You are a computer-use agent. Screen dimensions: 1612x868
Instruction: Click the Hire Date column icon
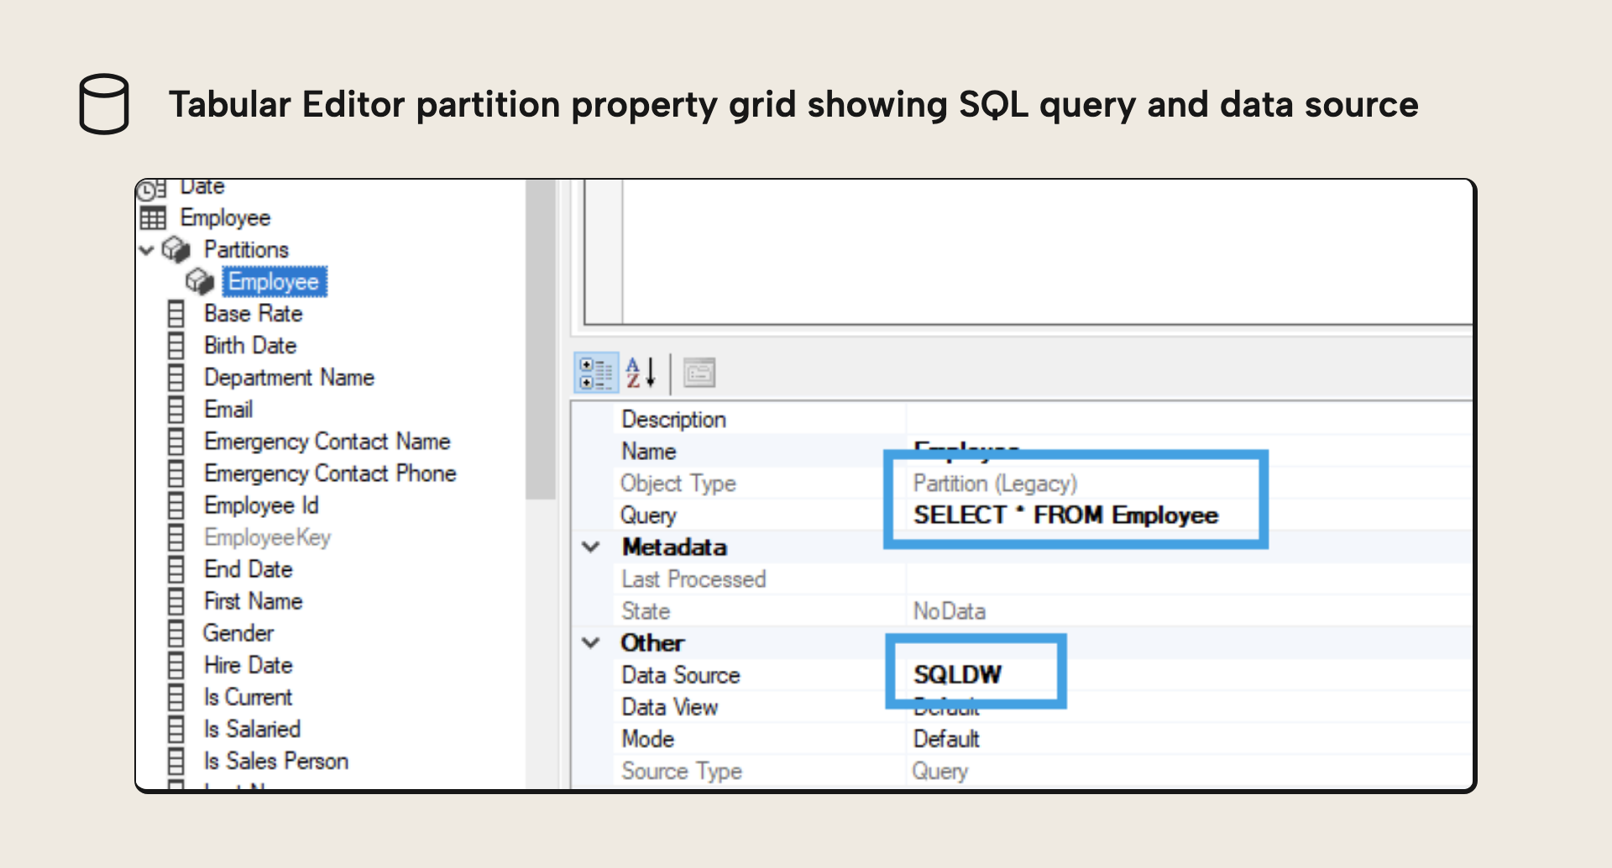pyautogui.click(x=176, y=666)
